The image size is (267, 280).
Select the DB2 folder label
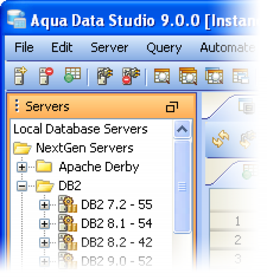coord(70,185)
